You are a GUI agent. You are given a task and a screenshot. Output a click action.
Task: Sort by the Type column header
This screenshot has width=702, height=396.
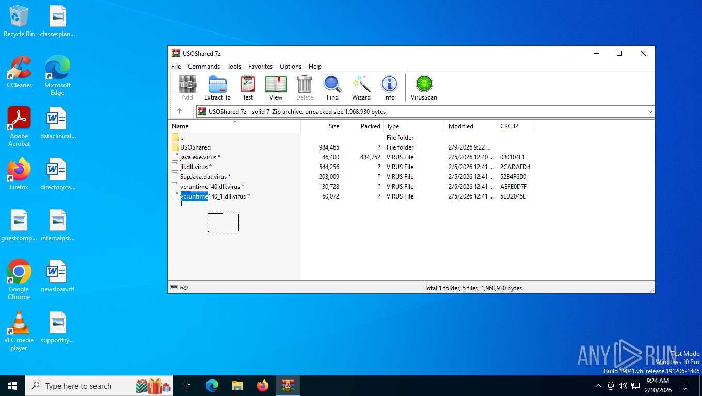point(414,126)
